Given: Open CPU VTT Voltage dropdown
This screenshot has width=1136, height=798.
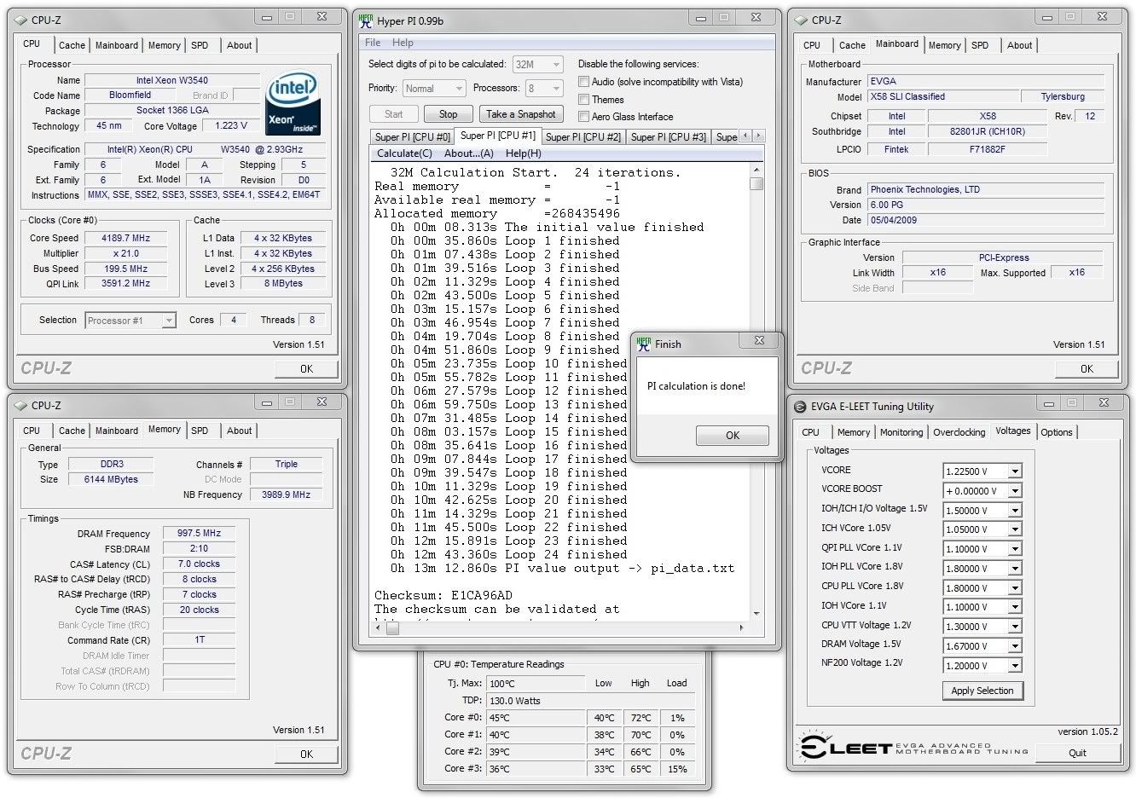Looking at the screenshot, I should [x=1015, y=627].
